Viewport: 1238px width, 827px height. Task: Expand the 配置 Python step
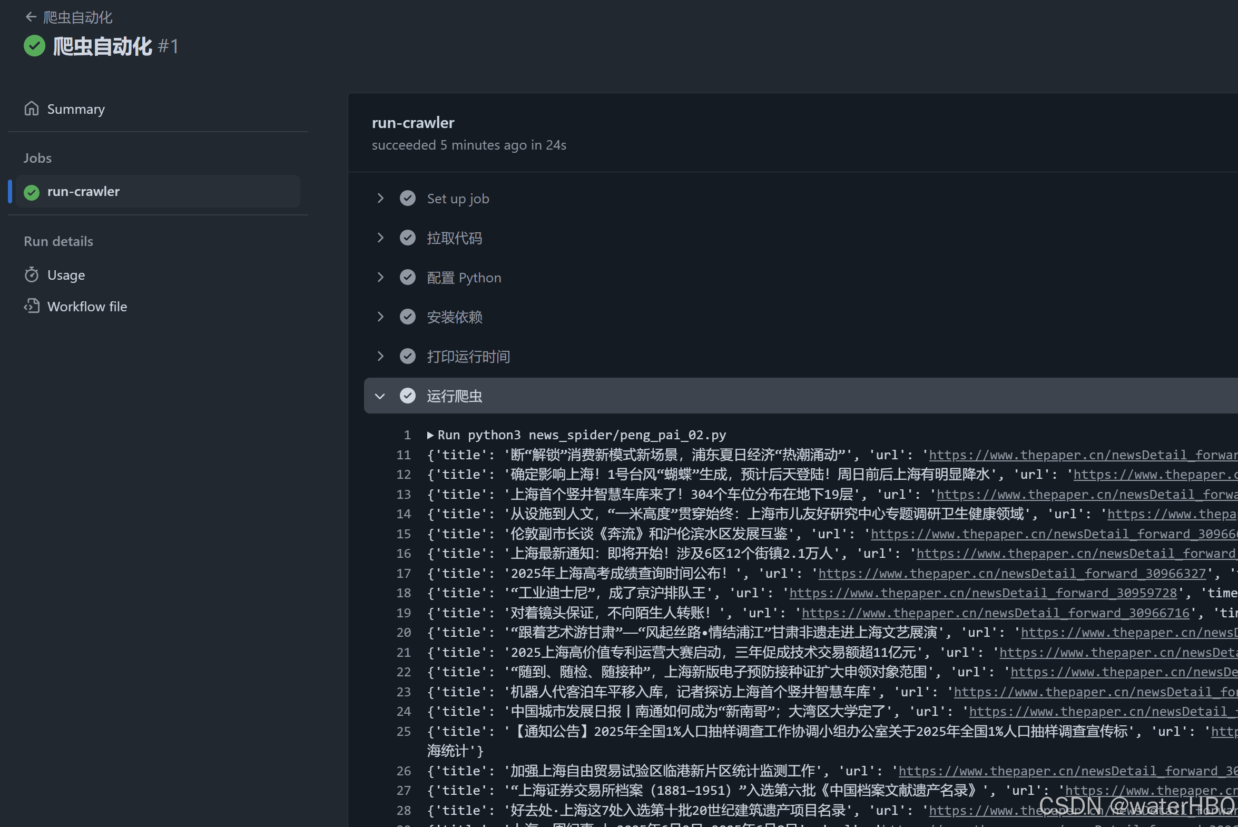380,278
